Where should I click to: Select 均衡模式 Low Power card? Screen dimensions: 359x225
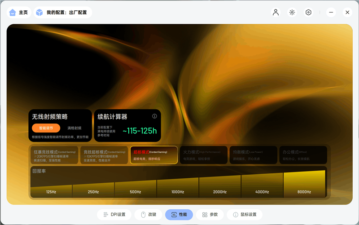254,155
